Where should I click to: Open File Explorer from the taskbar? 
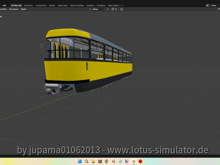pyautogui.click(x=93, y=161)
